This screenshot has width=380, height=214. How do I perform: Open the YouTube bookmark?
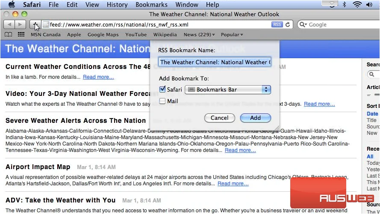[x=136, y=35]
